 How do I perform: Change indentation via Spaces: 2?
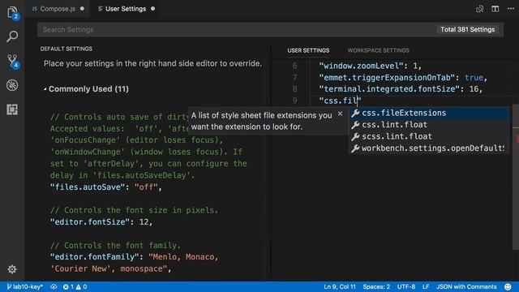click(376, 286)
